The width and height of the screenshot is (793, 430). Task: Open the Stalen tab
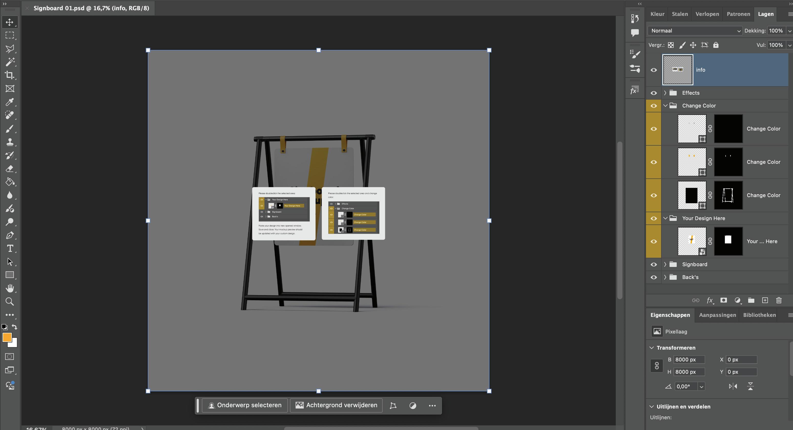[680, 14]
